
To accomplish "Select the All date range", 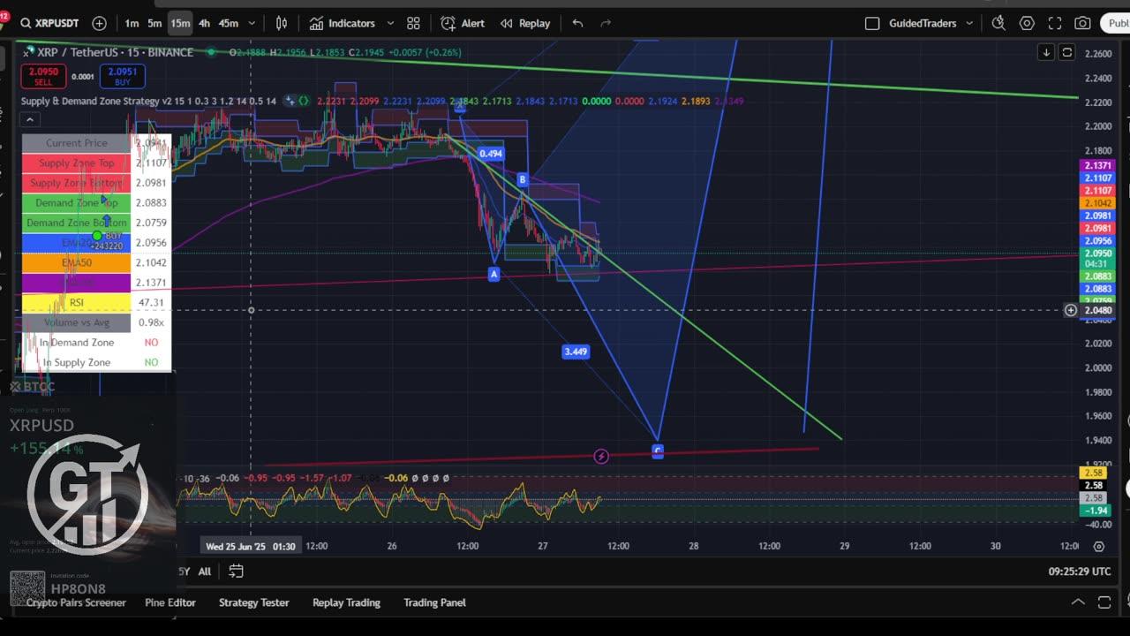I will coord(204,572).
